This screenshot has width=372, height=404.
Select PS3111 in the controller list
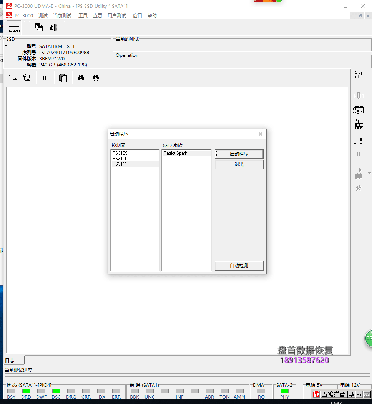[x=135, y=164]
